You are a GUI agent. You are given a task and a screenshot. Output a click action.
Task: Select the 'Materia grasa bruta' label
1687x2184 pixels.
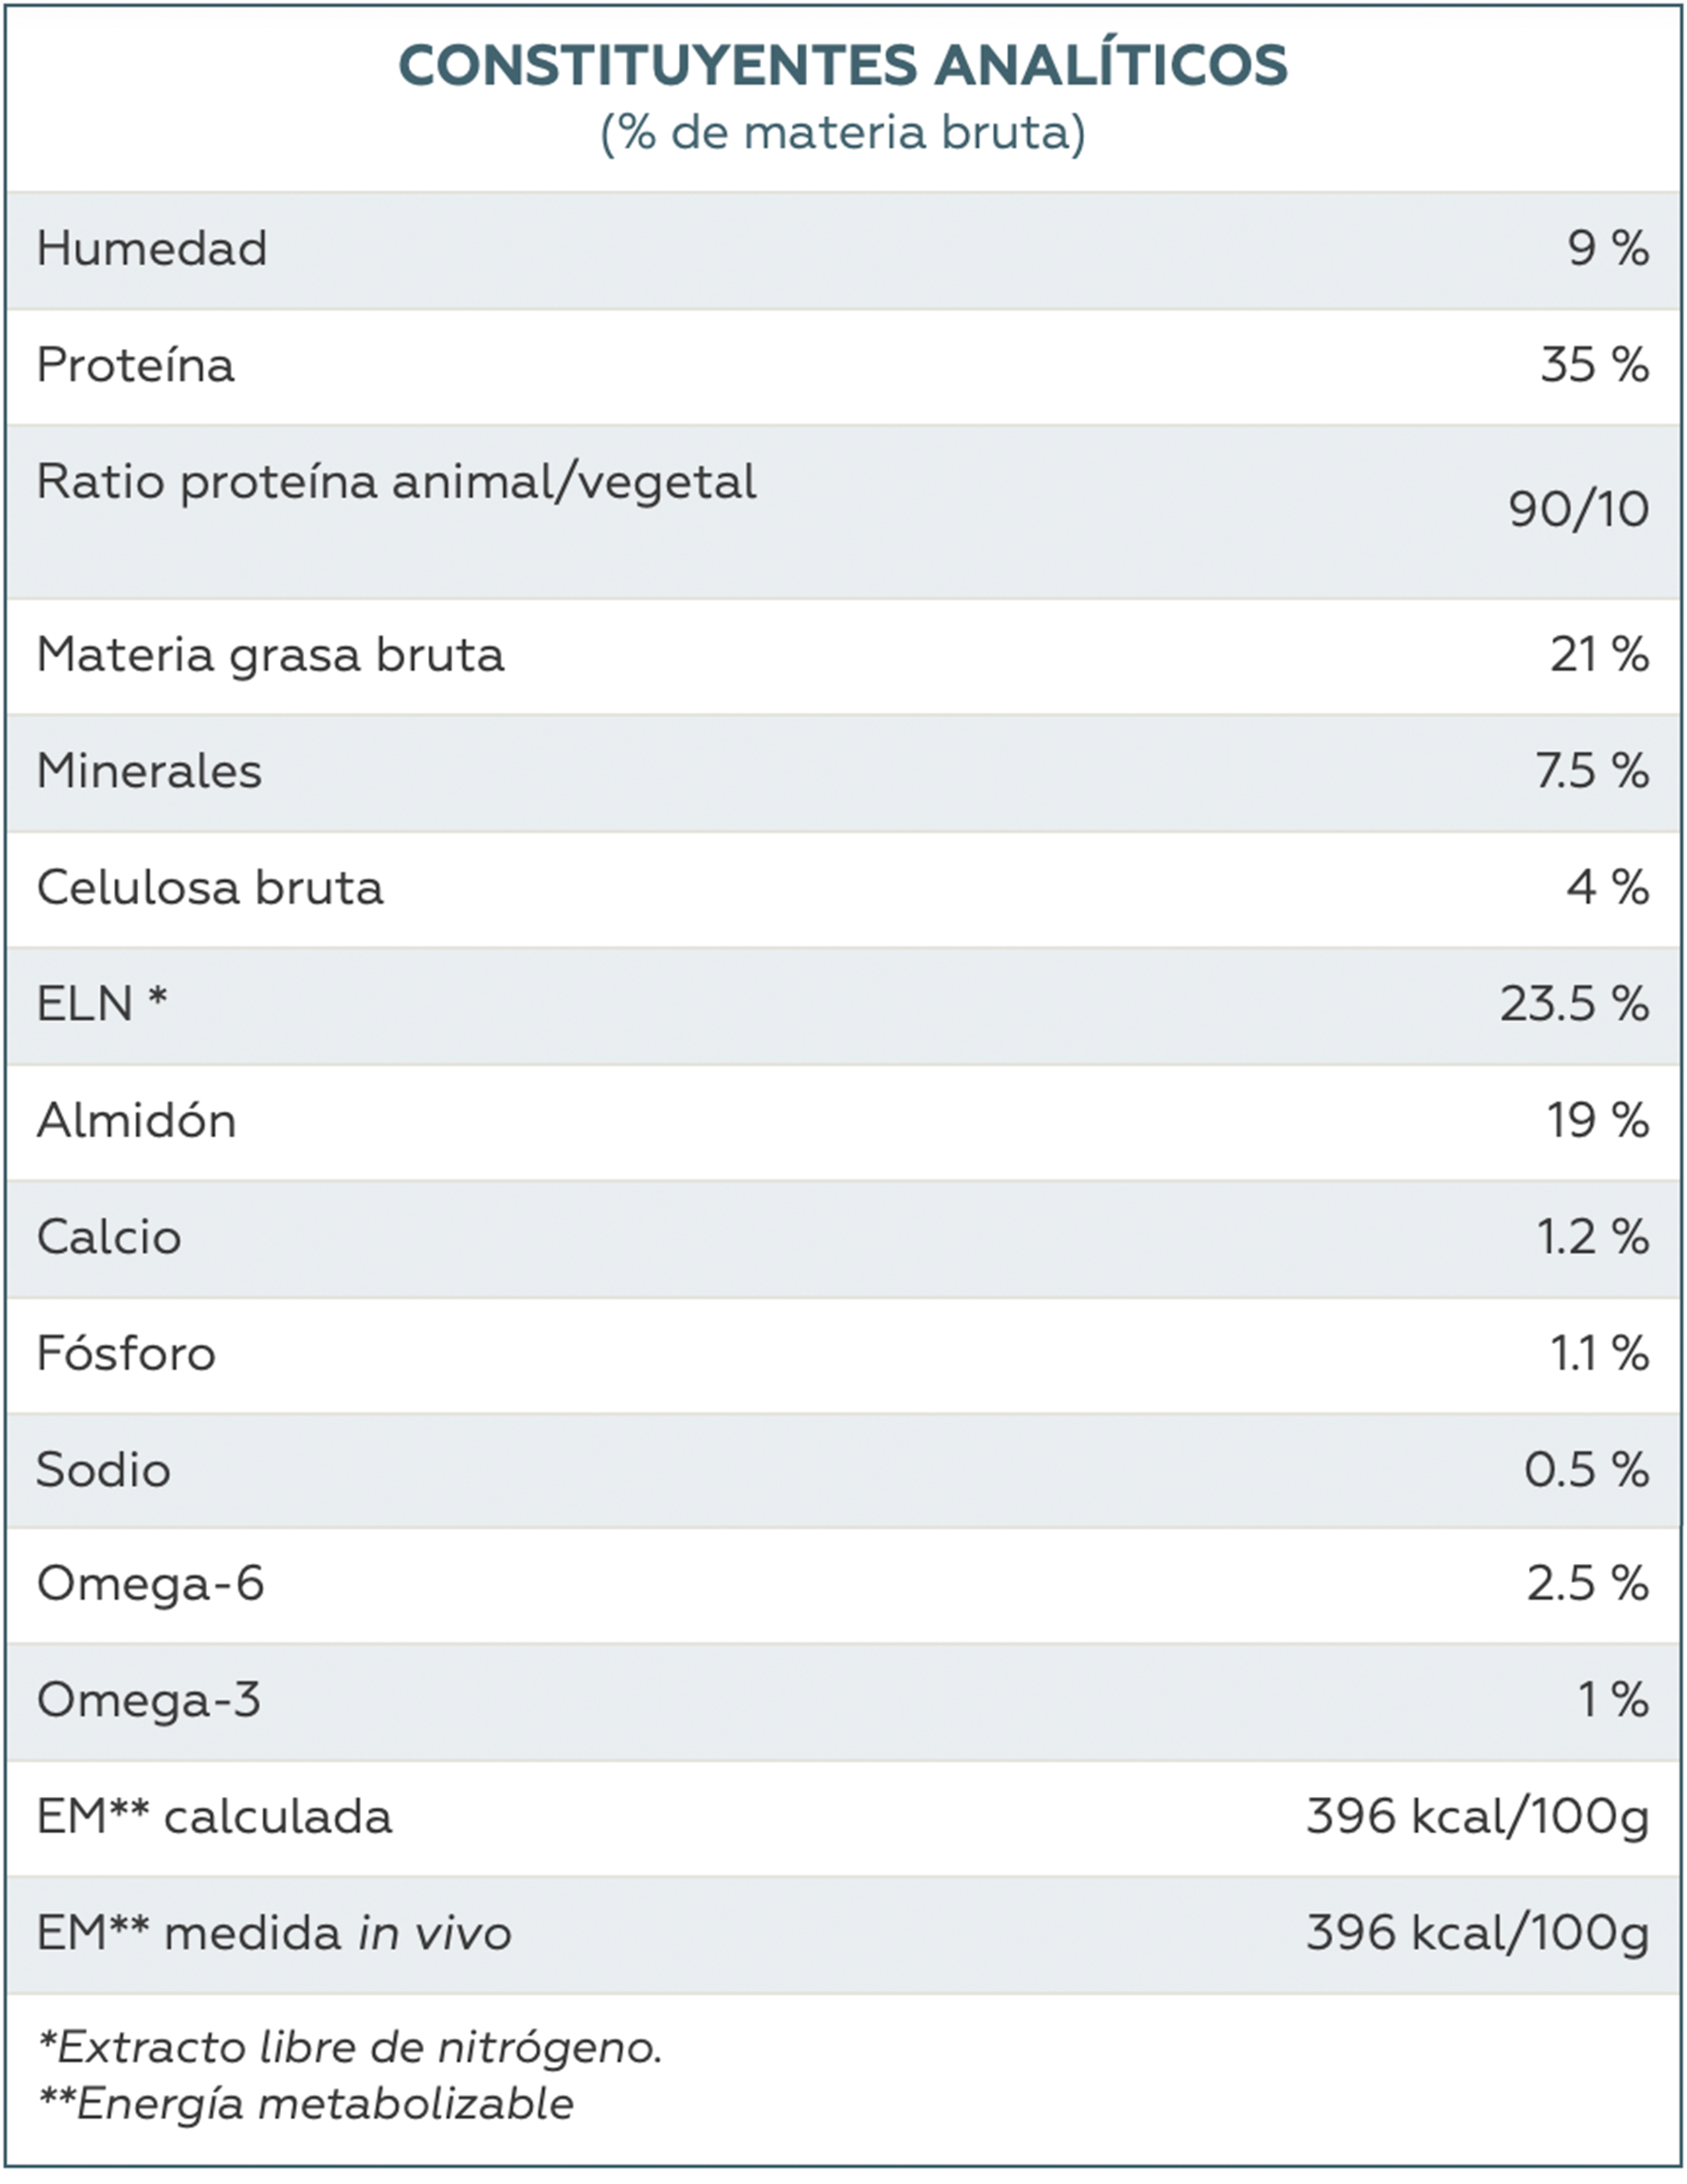(270, 656)
